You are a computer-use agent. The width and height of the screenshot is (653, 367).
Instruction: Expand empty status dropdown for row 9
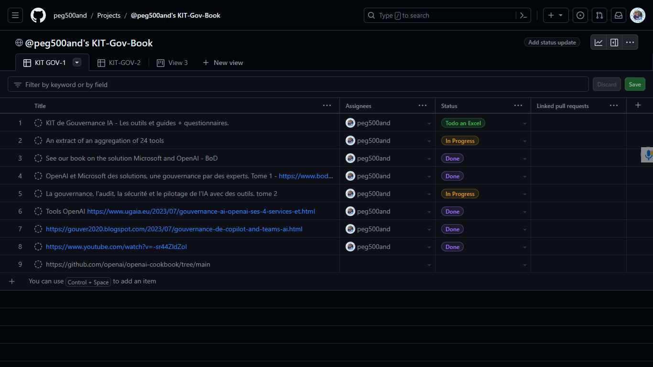point(524,265)
